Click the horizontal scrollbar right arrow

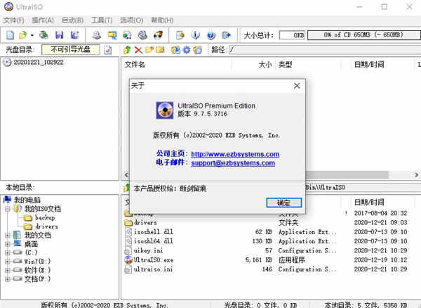coord(416,175)
